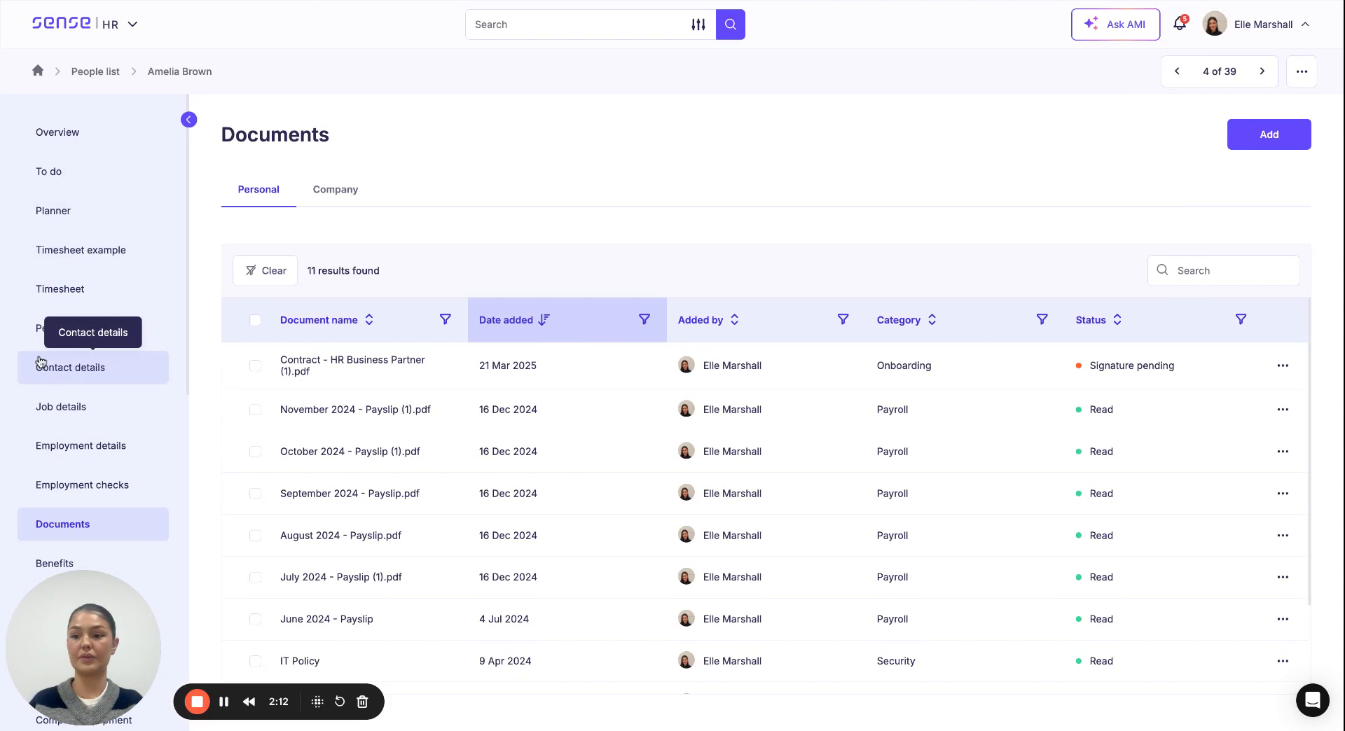Check the June 2024 Payslip row checkbox
1345x731 pixels.
point(256,619)
